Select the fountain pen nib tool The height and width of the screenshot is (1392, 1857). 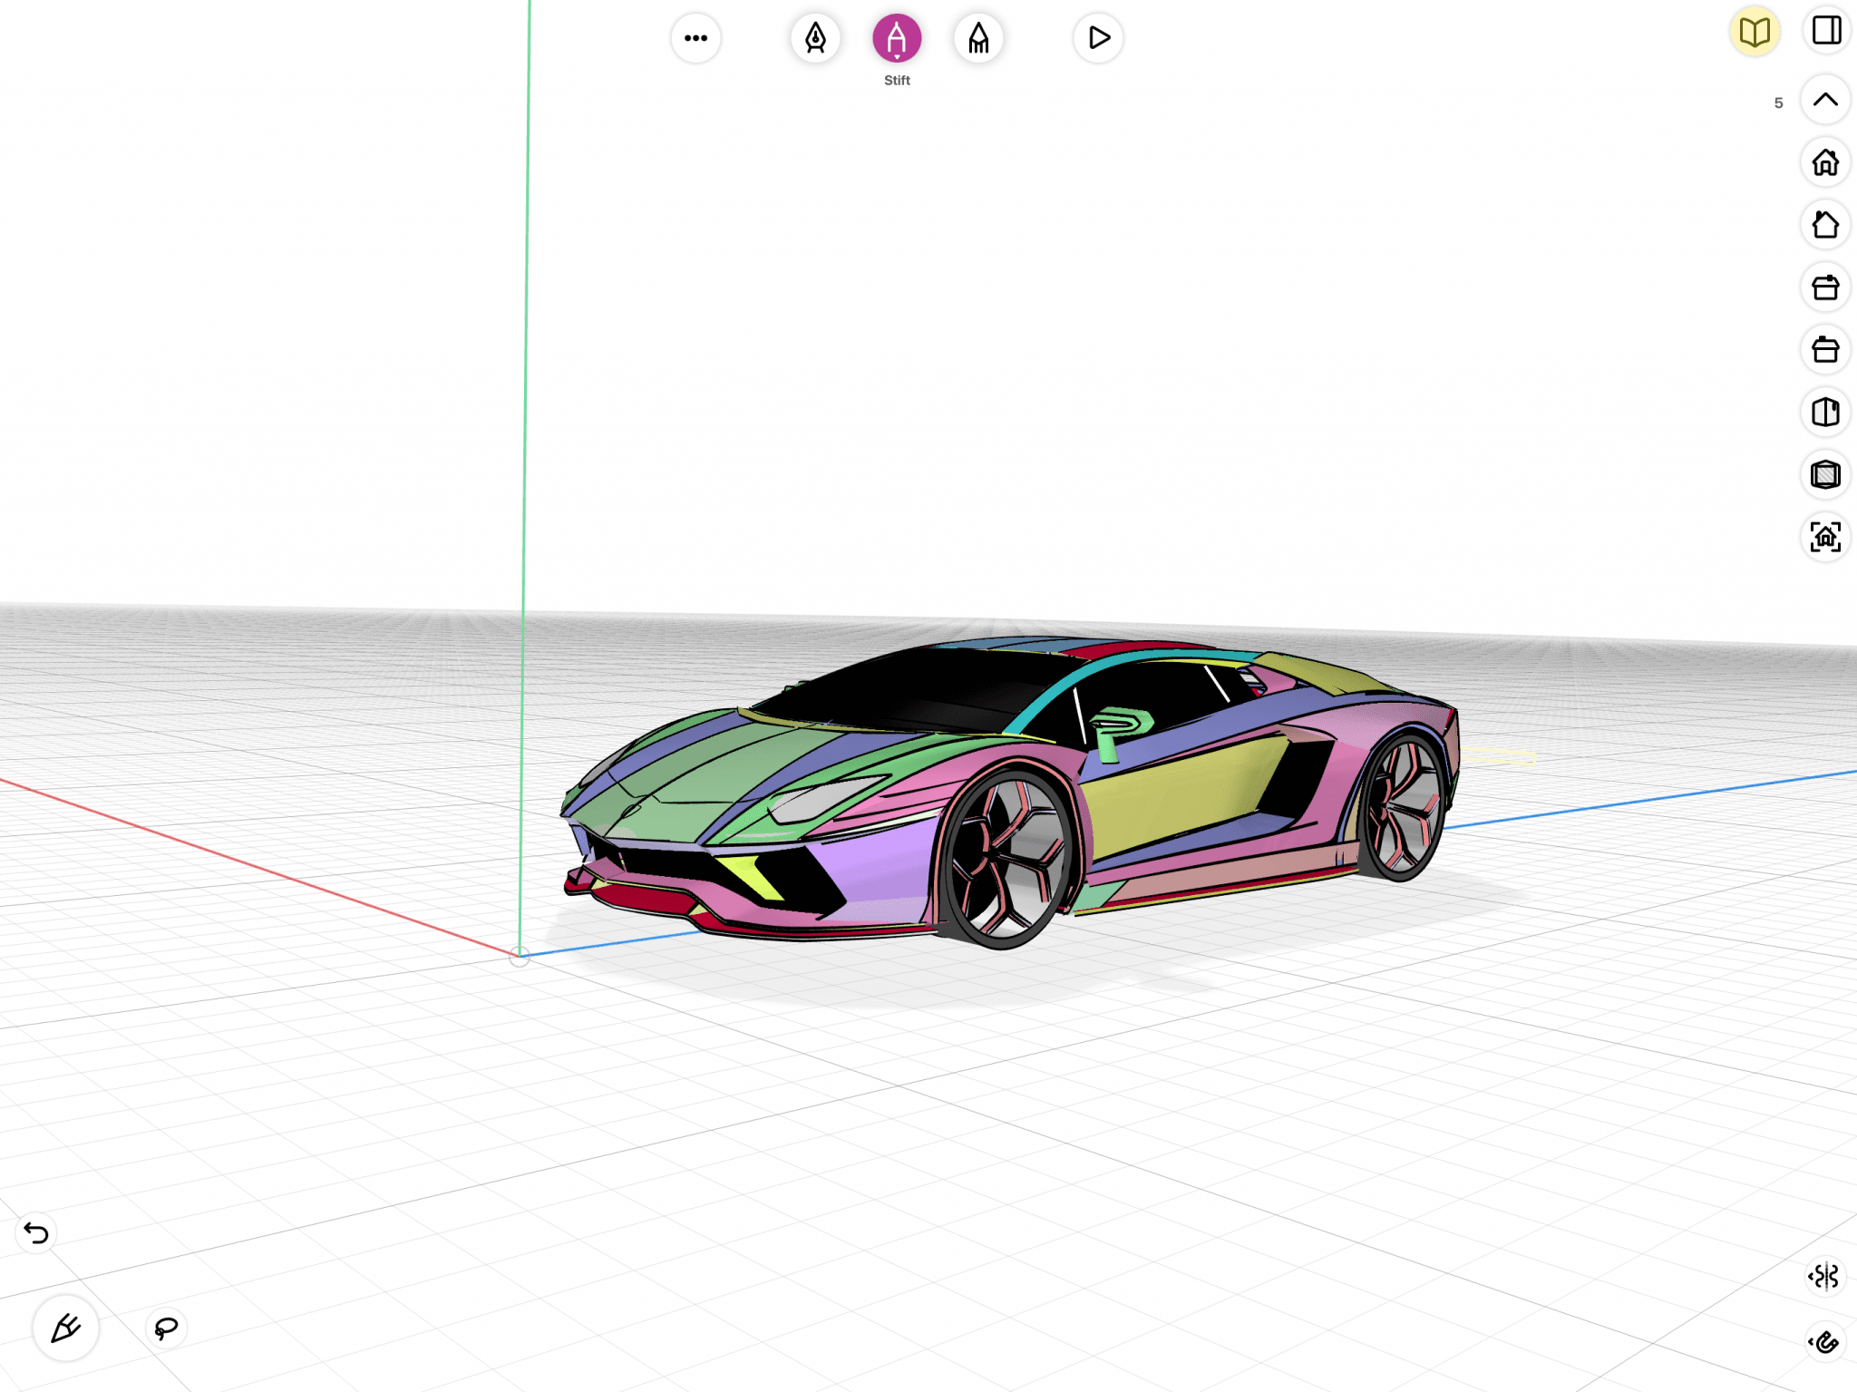click(815, 38)
